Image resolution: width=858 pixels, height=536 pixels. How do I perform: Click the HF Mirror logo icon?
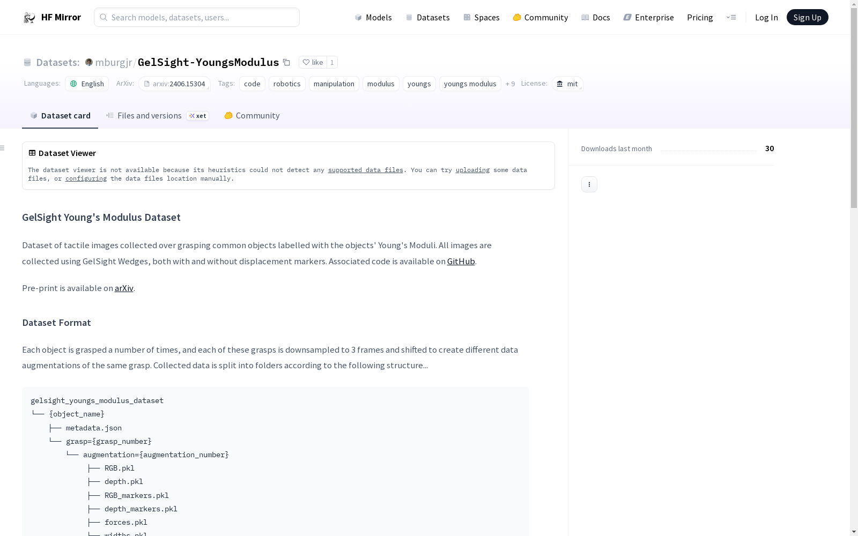click(x=29, y=18)
